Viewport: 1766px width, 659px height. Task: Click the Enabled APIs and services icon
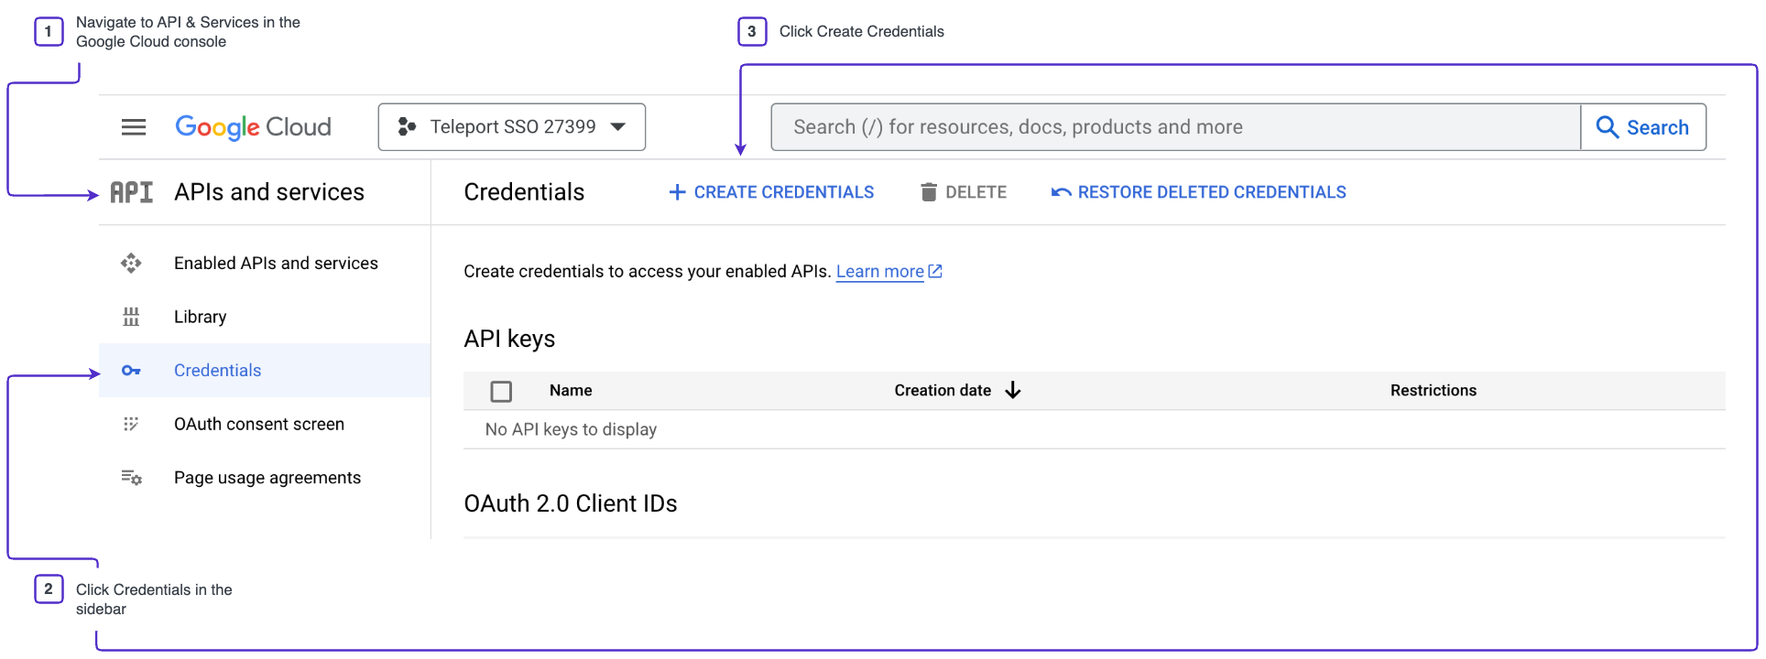131,264
